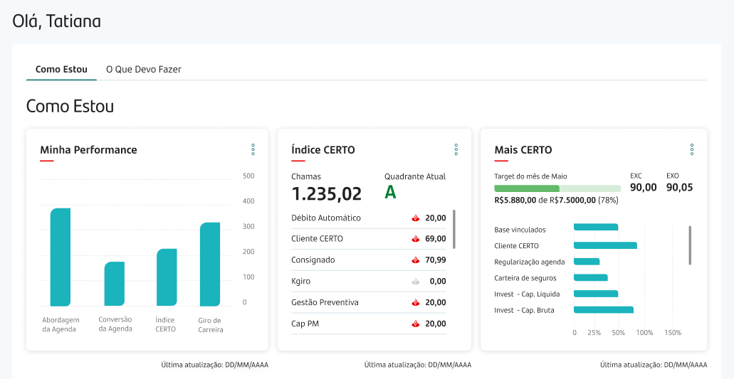Click flame icon beside Débito Automático
Screen dimensions: 734x379
[x=415, y=218]
